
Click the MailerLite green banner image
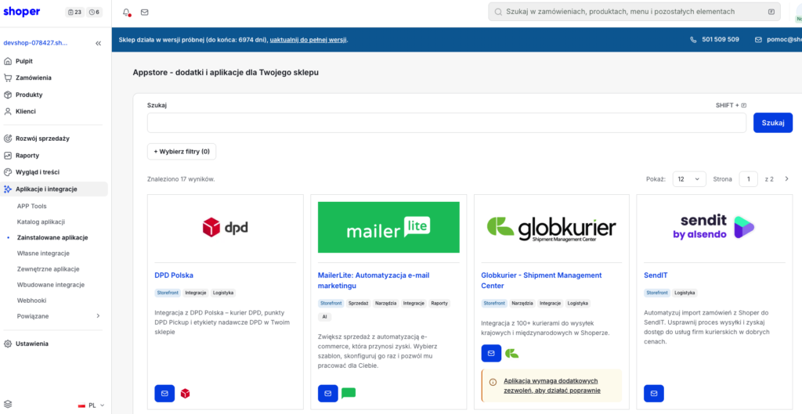pyautogui.click(x=388, y=228)
